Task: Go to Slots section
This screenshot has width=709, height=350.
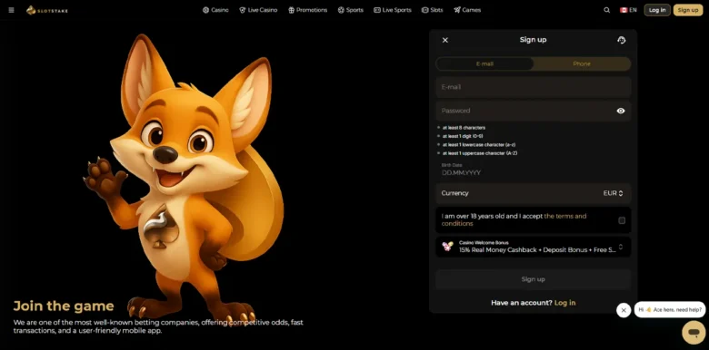Action: tap(433, 10)
